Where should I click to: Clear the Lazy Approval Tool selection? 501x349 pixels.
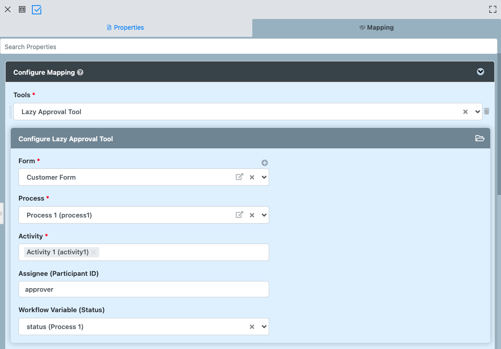(x=465, y=112)
